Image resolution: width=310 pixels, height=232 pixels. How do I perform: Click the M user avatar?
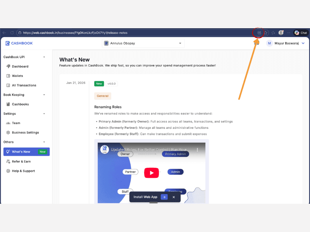click(x=269, y=43)
